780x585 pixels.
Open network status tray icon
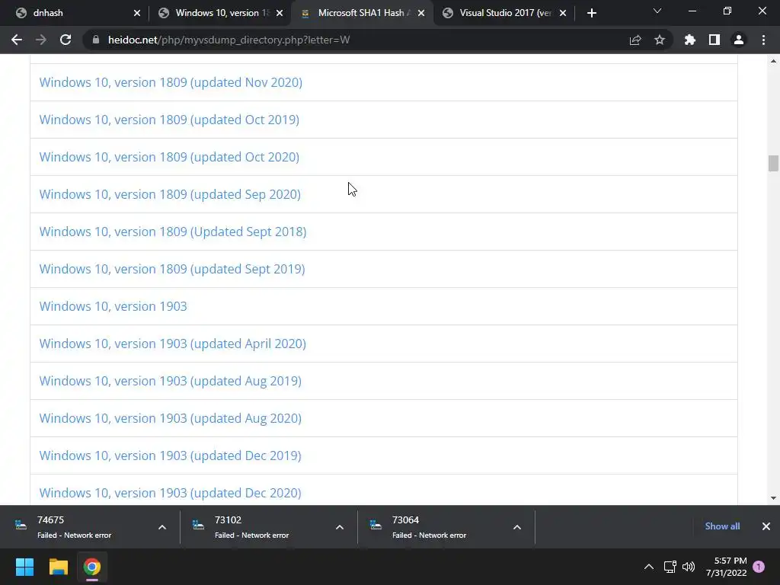pyautogui.click(x=670, y=567)
